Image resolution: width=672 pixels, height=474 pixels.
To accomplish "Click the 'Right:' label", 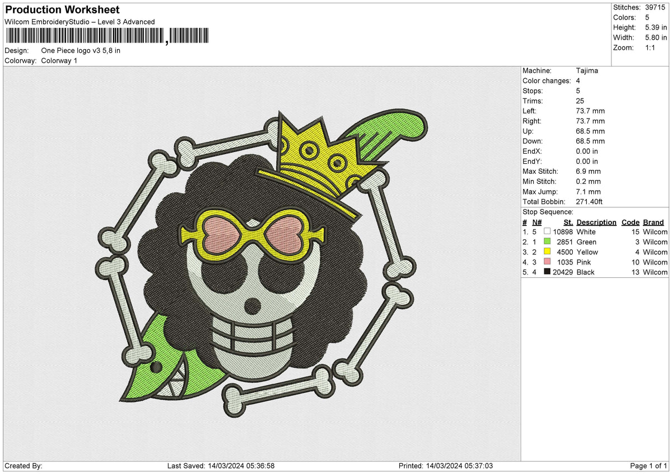I will click(532, 121).
